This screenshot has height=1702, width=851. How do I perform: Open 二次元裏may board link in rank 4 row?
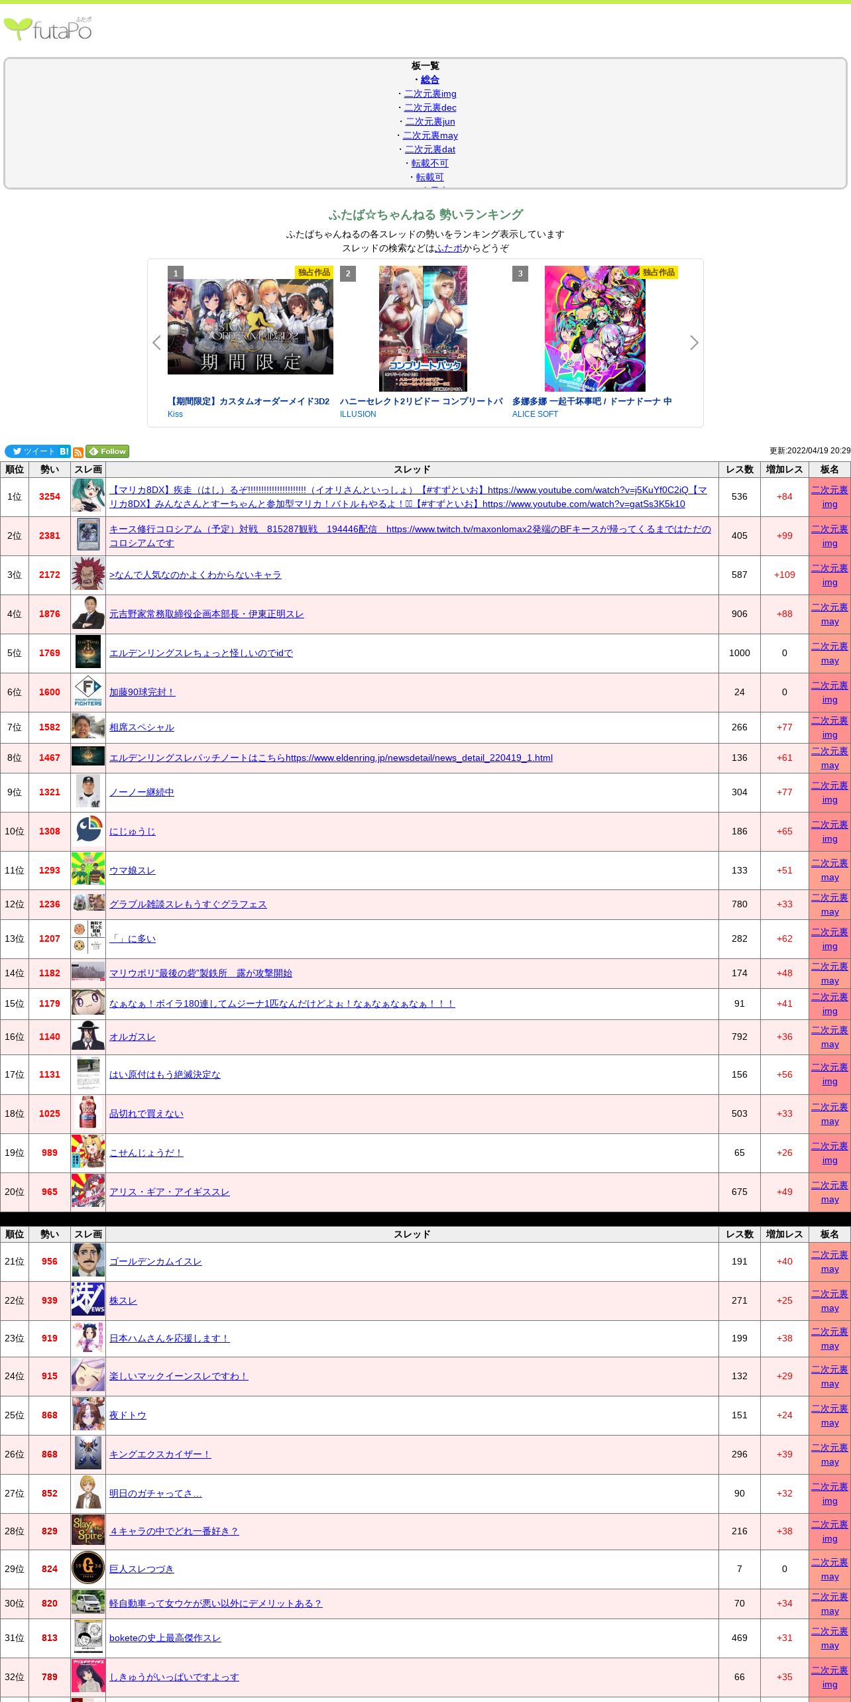coord(830,614)
